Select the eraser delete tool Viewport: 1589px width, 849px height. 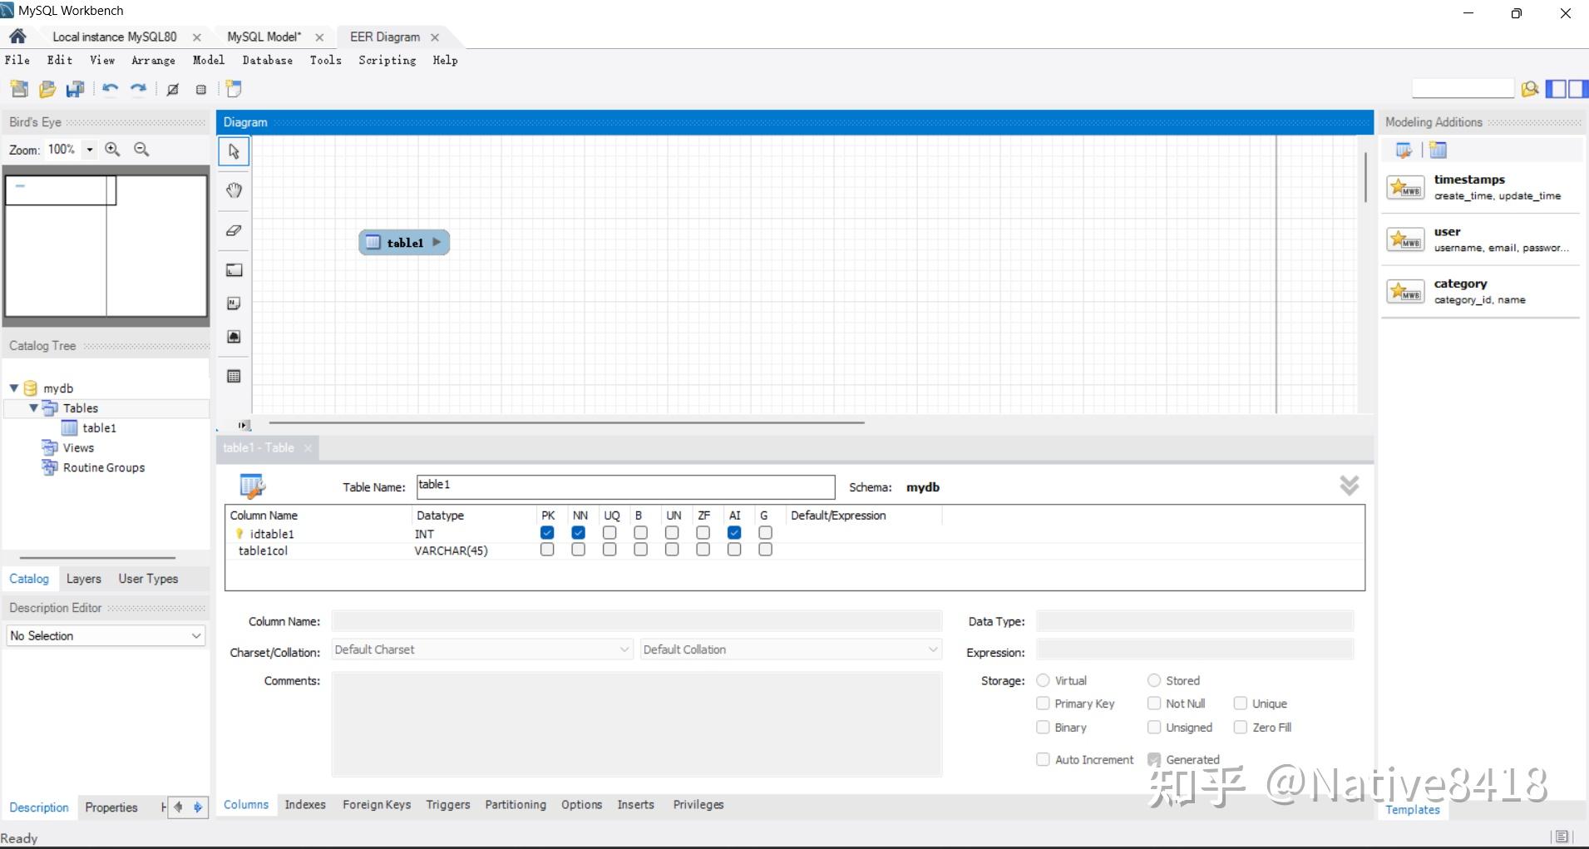pyautogui.click(x=234, y=230)
